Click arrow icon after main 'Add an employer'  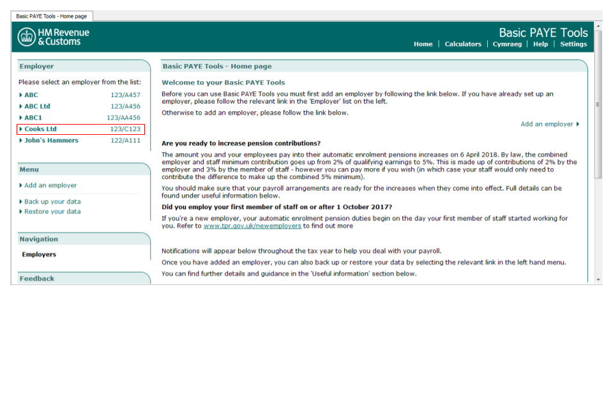pyautogui.click(x=578, y=124)
